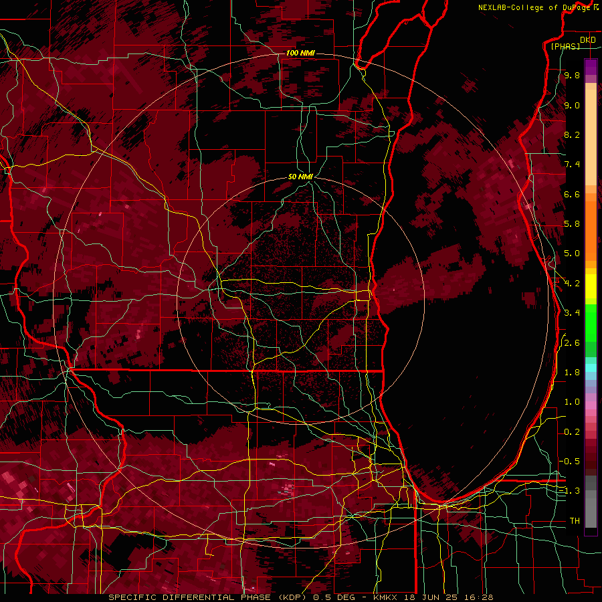Click the -1.3 value on the color scale
Image resolution: width=602 pixels, height=602 pixels.
569,491
